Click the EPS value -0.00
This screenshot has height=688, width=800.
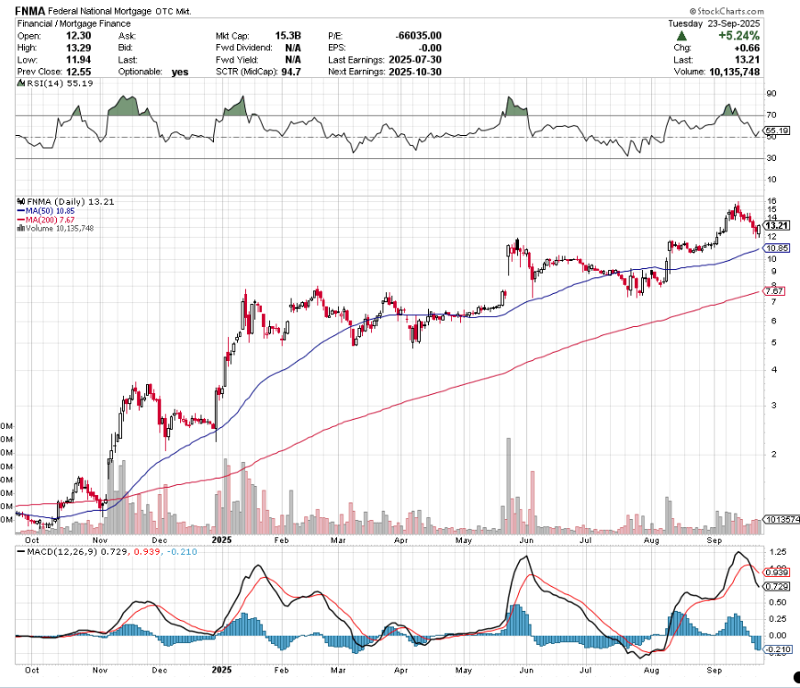coord(429,48)
